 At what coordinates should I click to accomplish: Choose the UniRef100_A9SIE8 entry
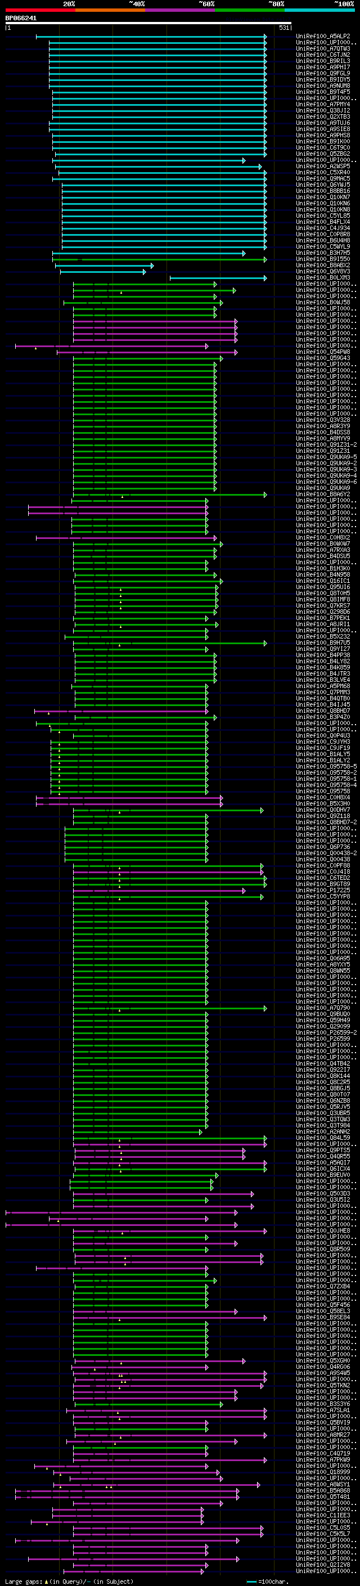(323, 129)
